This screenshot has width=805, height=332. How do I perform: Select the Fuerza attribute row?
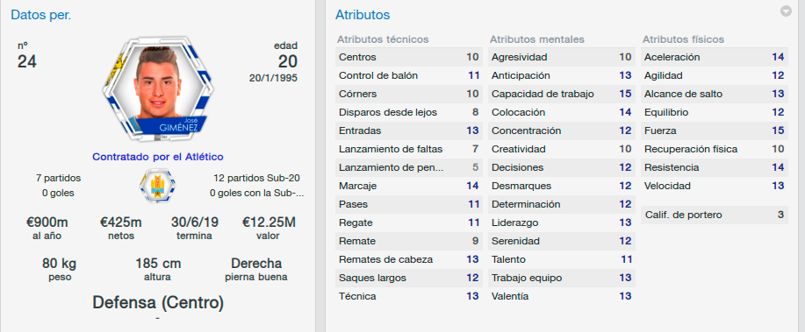click(x=714, y=131)
